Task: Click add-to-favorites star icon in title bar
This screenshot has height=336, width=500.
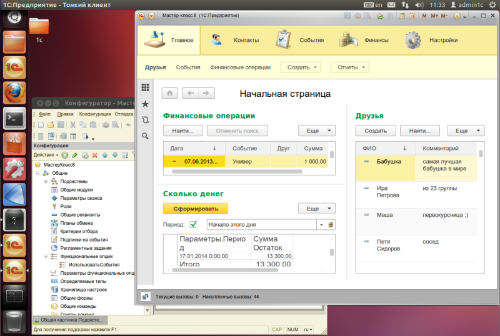Action: tap(380, 16)
